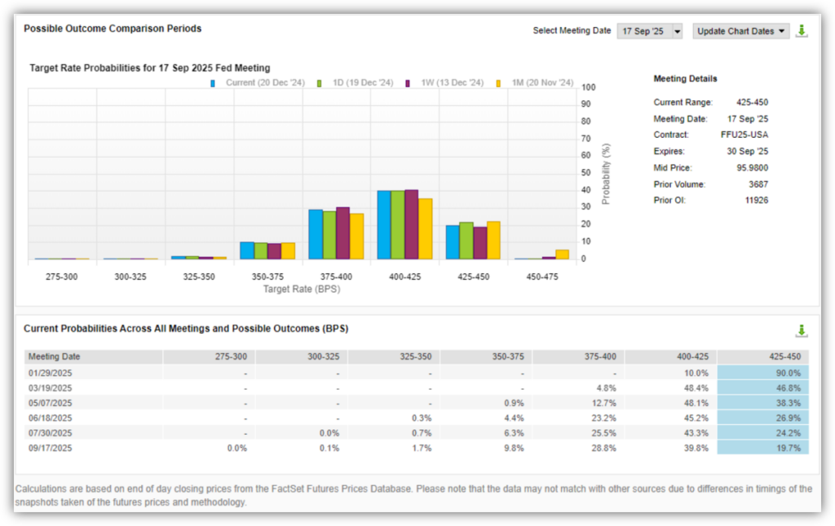Download the Possible Outcome chart data
The image size is (835, 526).
click(802, 31)
